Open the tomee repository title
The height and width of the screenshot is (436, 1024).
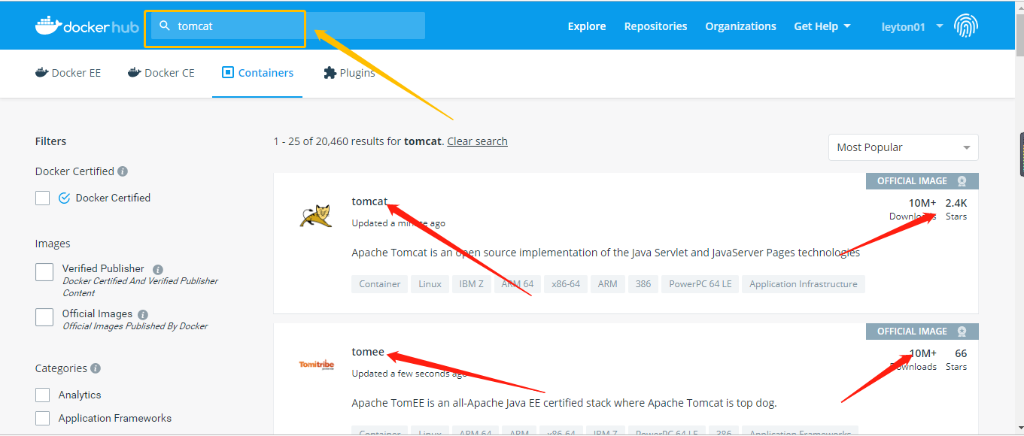(x=368, y=352)
